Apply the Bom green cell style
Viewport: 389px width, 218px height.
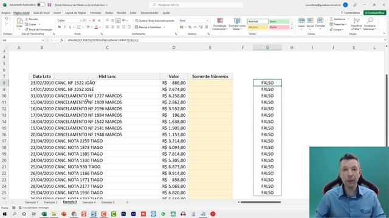(279, 22)
